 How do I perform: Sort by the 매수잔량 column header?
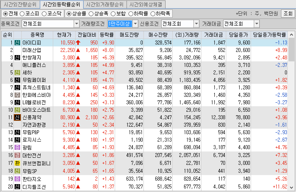point(158,35)
